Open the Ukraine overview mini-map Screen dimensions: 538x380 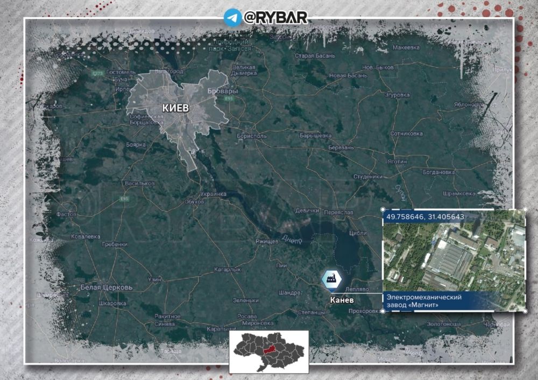(269, 351)
